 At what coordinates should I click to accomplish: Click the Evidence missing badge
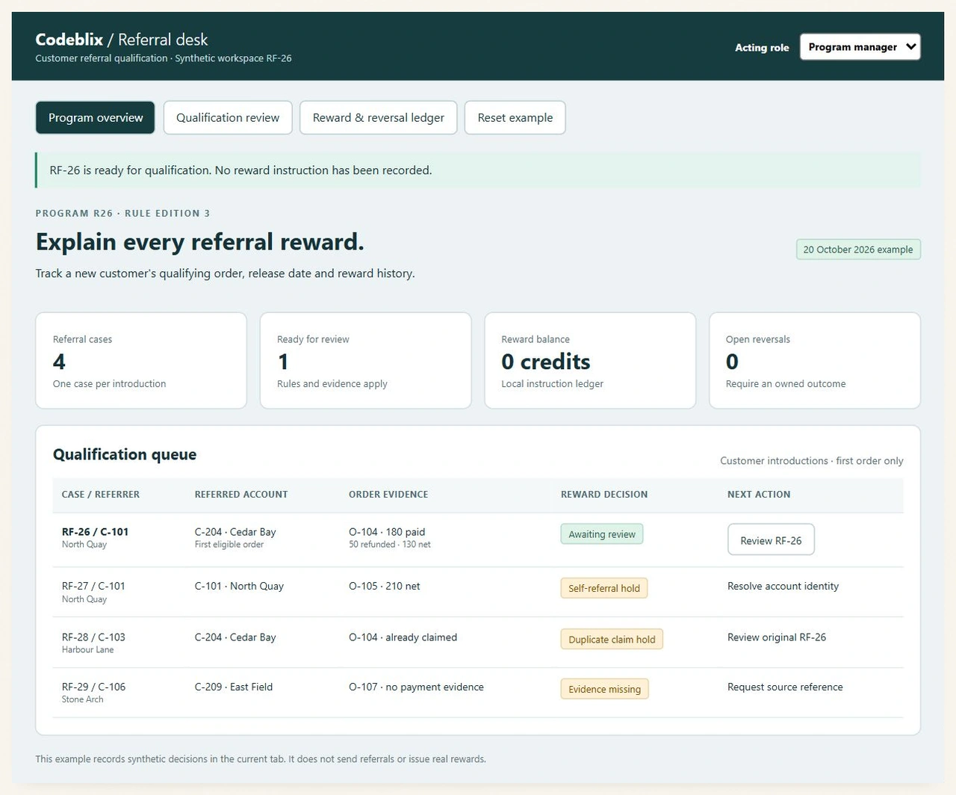coord(605,689)
